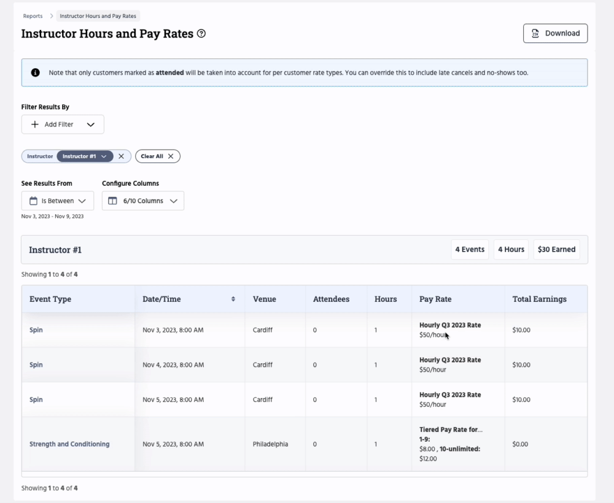614x503 pixels.
Task: Click the columns grid icon in Configure Columns
Action: (x=112, y=201)
